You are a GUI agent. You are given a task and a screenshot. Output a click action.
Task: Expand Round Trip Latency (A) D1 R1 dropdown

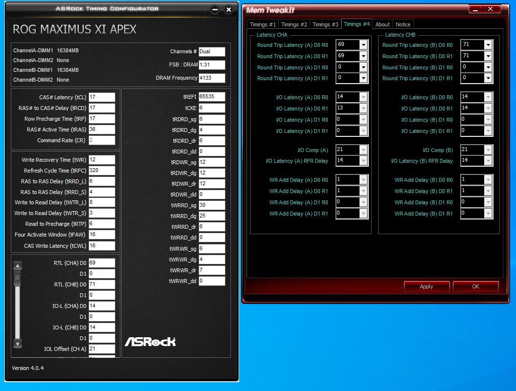pyautogui.click(x=363, y=78)
